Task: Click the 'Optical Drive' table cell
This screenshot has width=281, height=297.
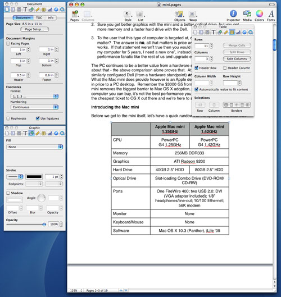Action: point(131,181)
